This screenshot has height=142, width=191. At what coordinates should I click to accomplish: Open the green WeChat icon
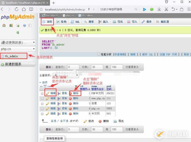coord(152,9)
